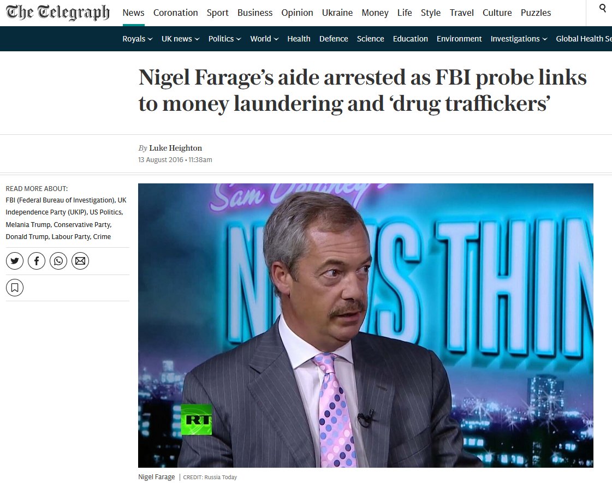Save article with the bookmark icon

14,288
